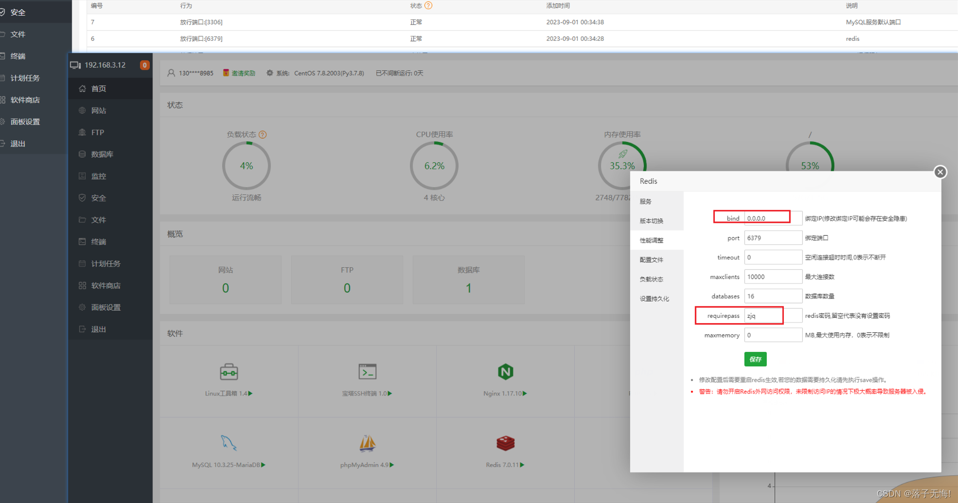Click the user account icon near 130****8985
This screenshot has height=503, width=958.
click(171, 73)
